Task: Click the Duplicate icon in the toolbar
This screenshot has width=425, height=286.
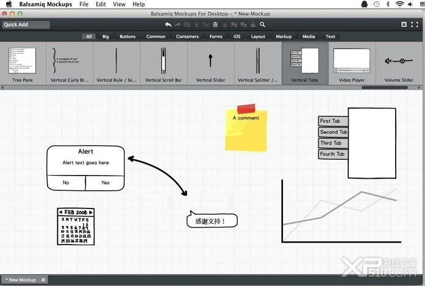Action: (187, 24)
